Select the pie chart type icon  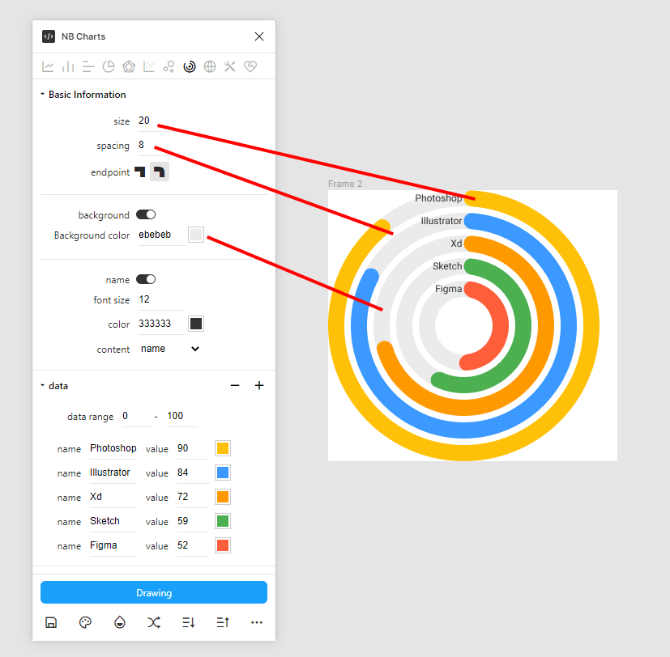pyautogui.click(x=108, y=66)
